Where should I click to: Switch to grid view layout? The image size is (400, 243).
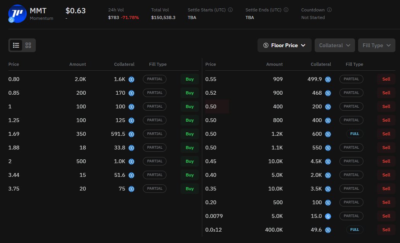[28, 45]
